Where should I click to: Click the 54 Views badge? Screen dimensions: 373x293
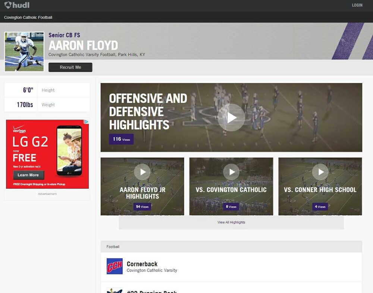click(142, 207)
